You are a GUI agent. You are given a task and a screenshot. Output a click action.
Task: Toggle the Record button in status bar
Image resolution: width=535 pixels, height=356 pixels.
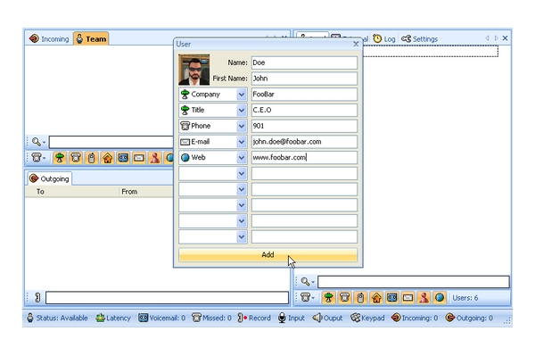coord(254,319)
